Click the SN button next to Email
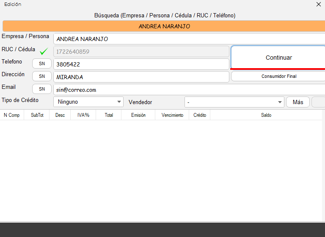The width and height of the screenshot is (325, 237). (42, 89)
